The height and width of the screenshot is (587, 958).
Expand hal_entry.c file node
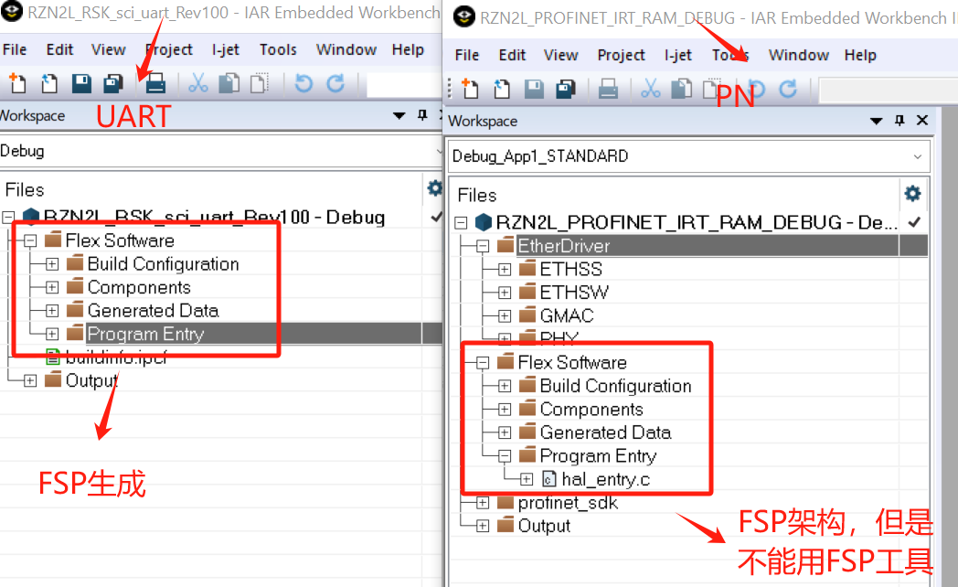click(x=527, y=479)
